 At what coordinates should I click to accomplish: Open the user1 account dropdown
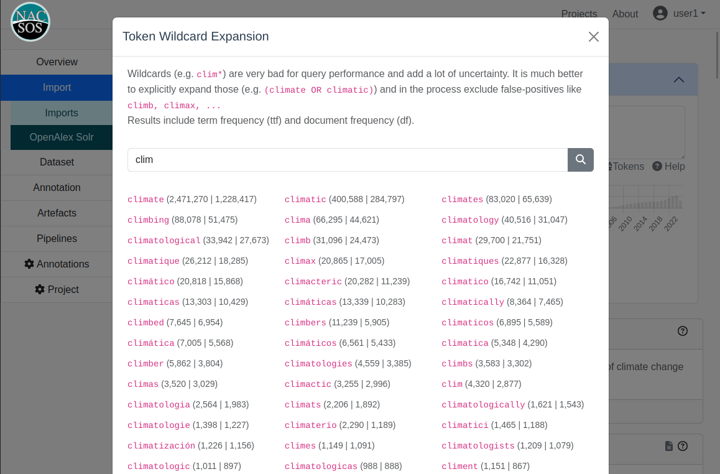click(689, 13)
